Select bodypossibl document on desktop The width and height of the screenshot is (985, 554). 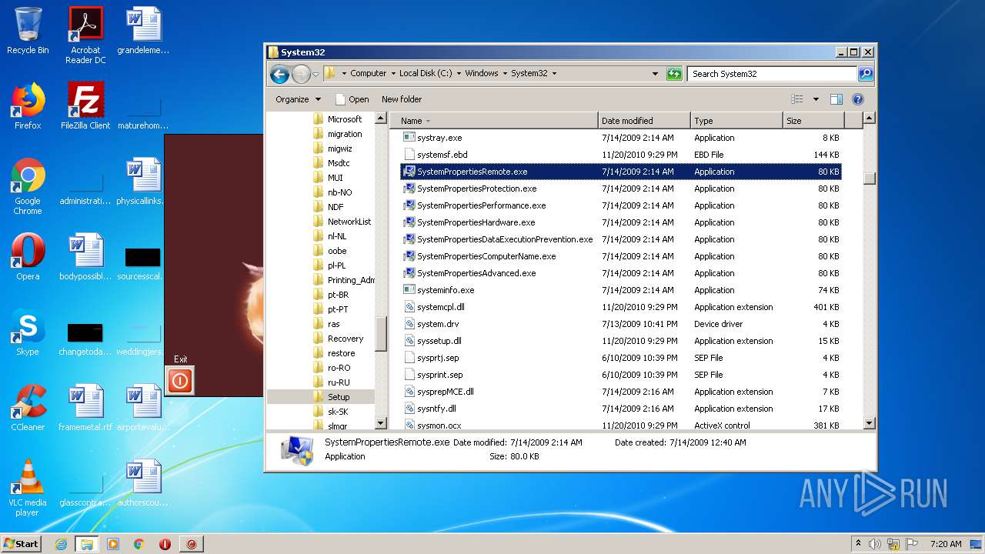[85, 257]
